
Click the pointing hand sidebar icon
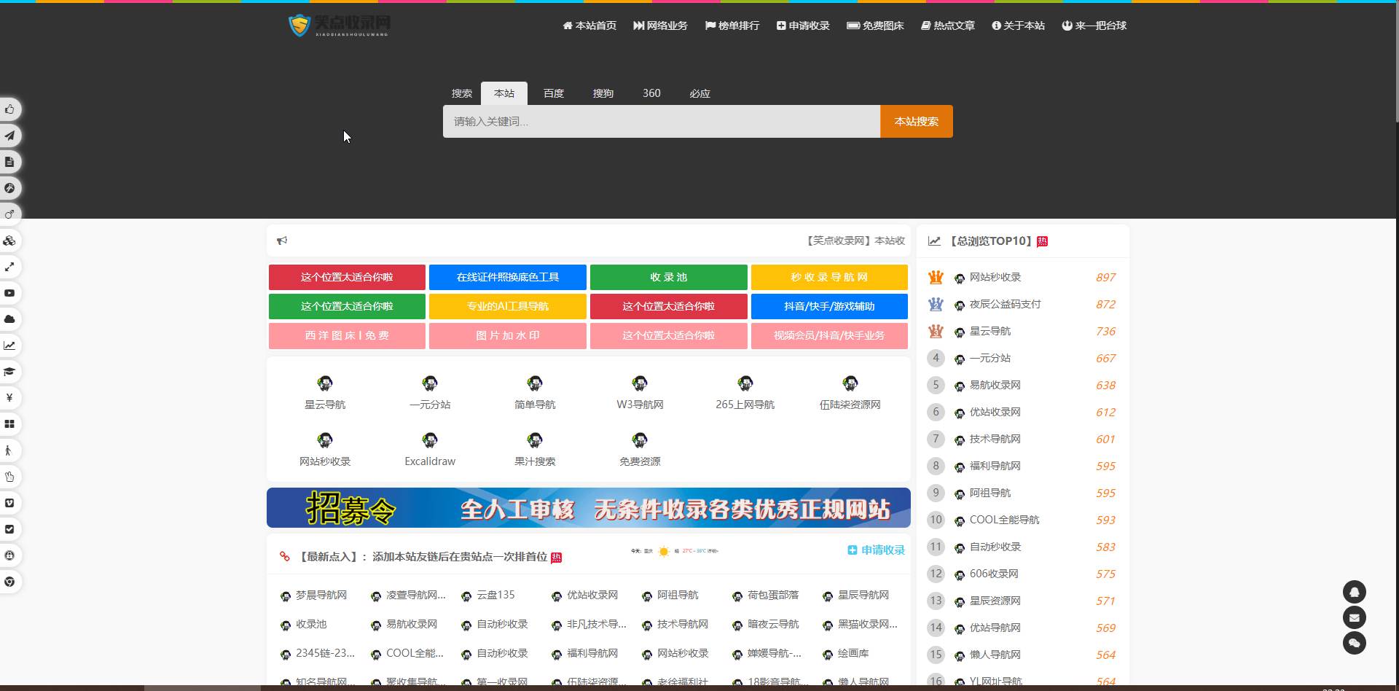tap(9, 477)
